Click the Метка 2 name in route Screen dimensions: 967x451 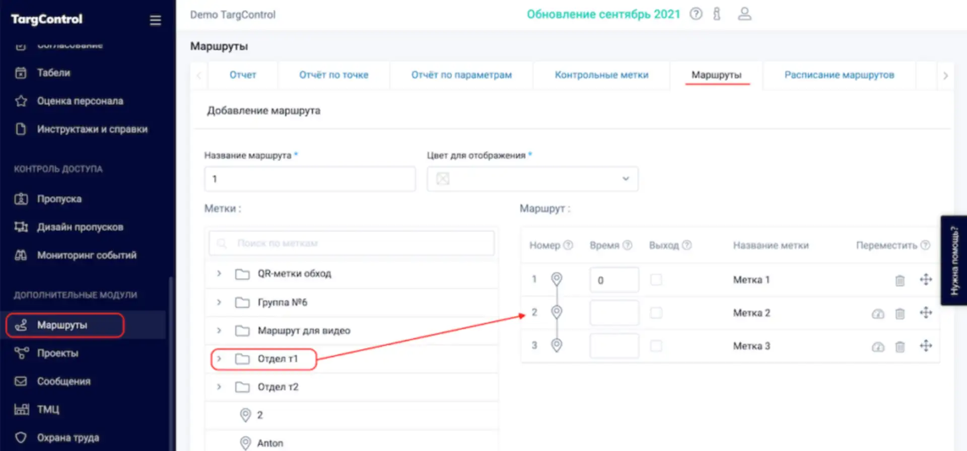click(751, 313)
